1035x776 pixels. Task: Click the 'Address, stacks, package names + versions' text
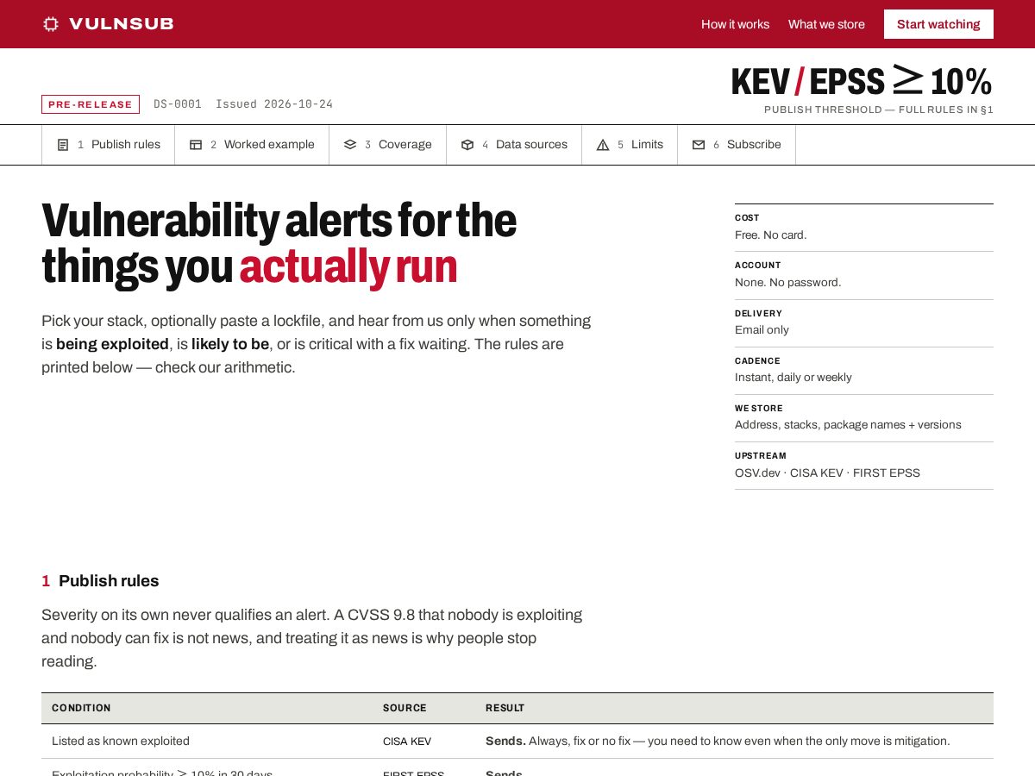(x=848, y=424)
